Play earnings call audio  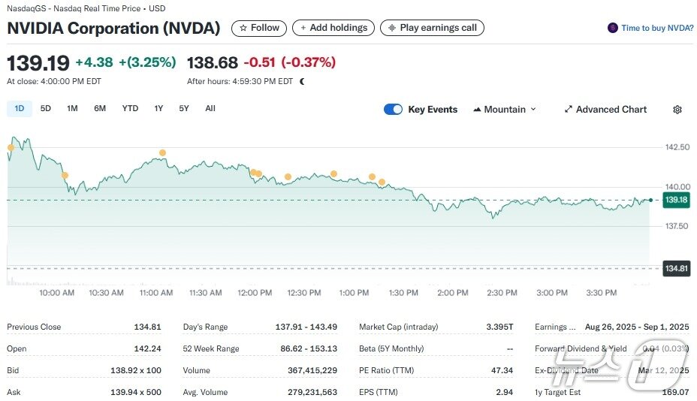coord(432,28)
